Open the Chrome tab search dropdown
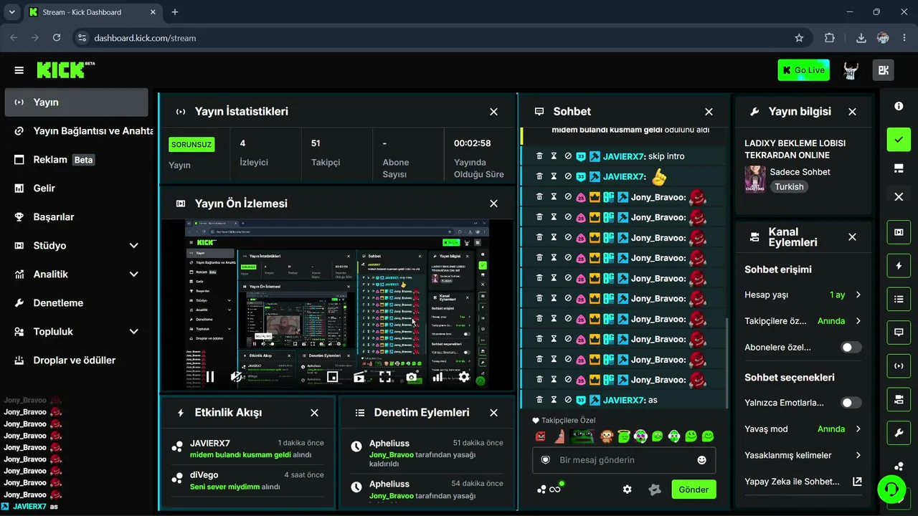The width and height of the screenshot is (918, 516). click(x=12, y=12)
